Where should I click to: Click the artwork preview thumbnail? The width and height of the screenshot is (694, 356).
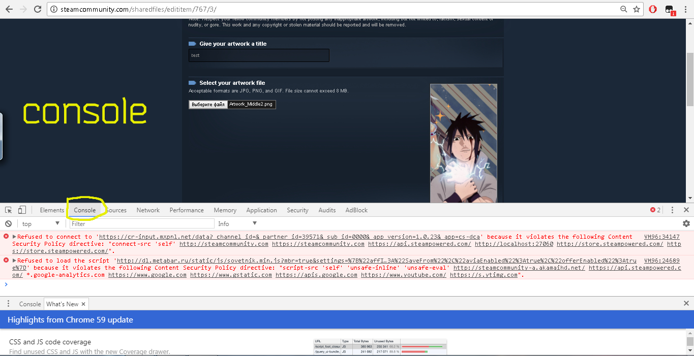click(x=464, y=144)
